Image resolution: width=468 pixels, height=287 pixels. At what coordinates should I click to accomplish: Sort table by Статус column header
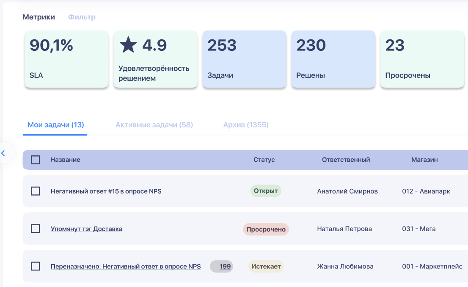point(264,160)
